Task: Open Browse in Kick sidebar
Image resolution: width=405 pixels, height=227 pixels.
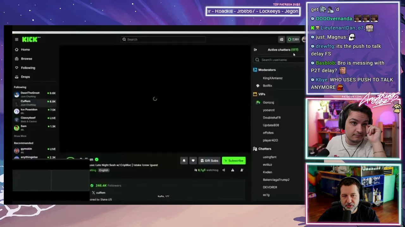Action: tap(27, 59)
